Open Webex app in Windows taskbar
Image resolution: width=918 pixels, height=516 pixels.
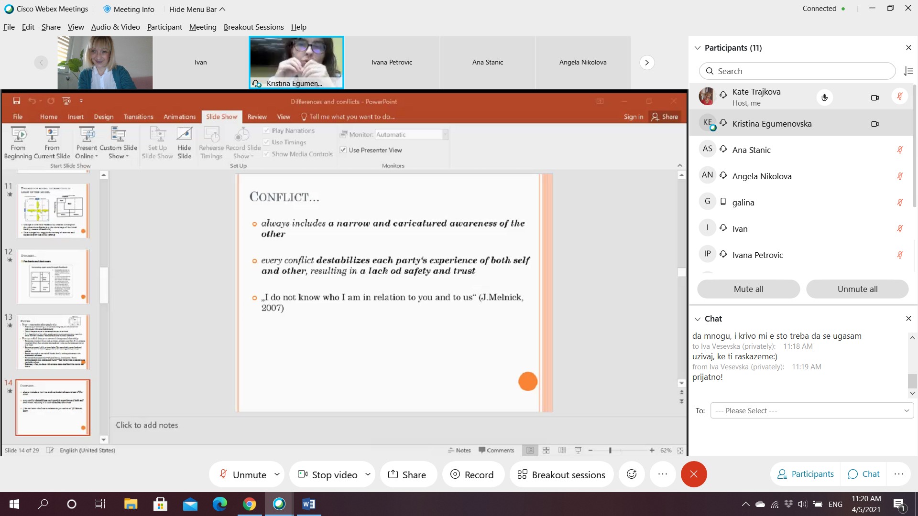[x=279, y=504]
